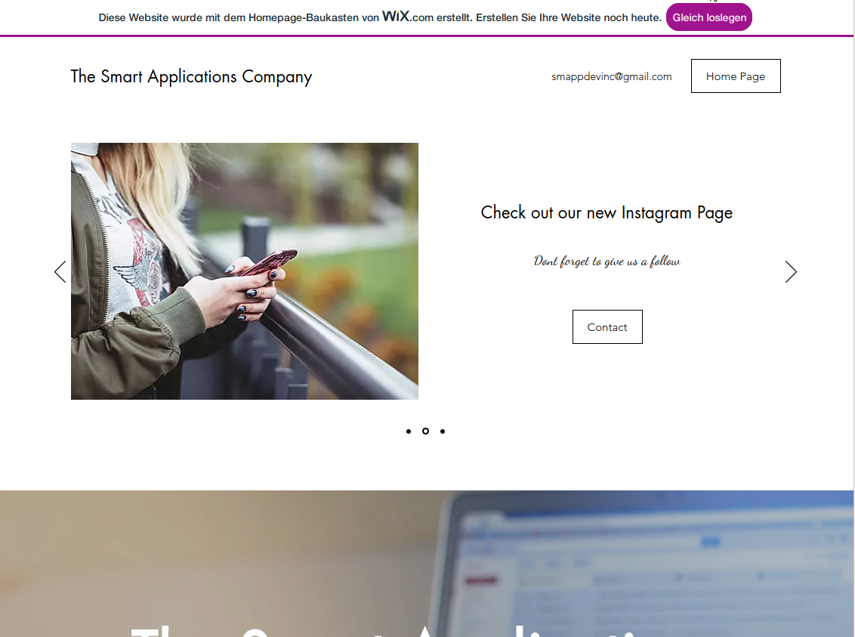Click the pink smartphone in the photo
The width and height of the screenshot is (855, 637).
coord(270,261)
